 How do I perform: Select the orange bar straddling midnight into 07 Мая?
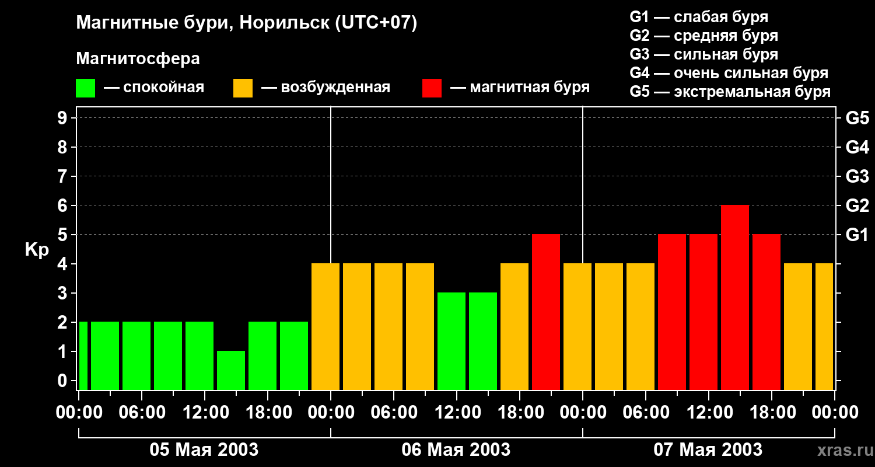click(577, 326)
